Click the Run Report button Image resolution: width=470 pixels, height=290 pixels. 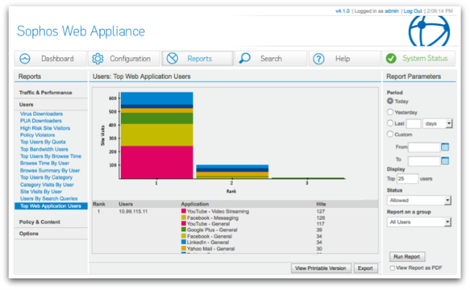pos(407,257)
